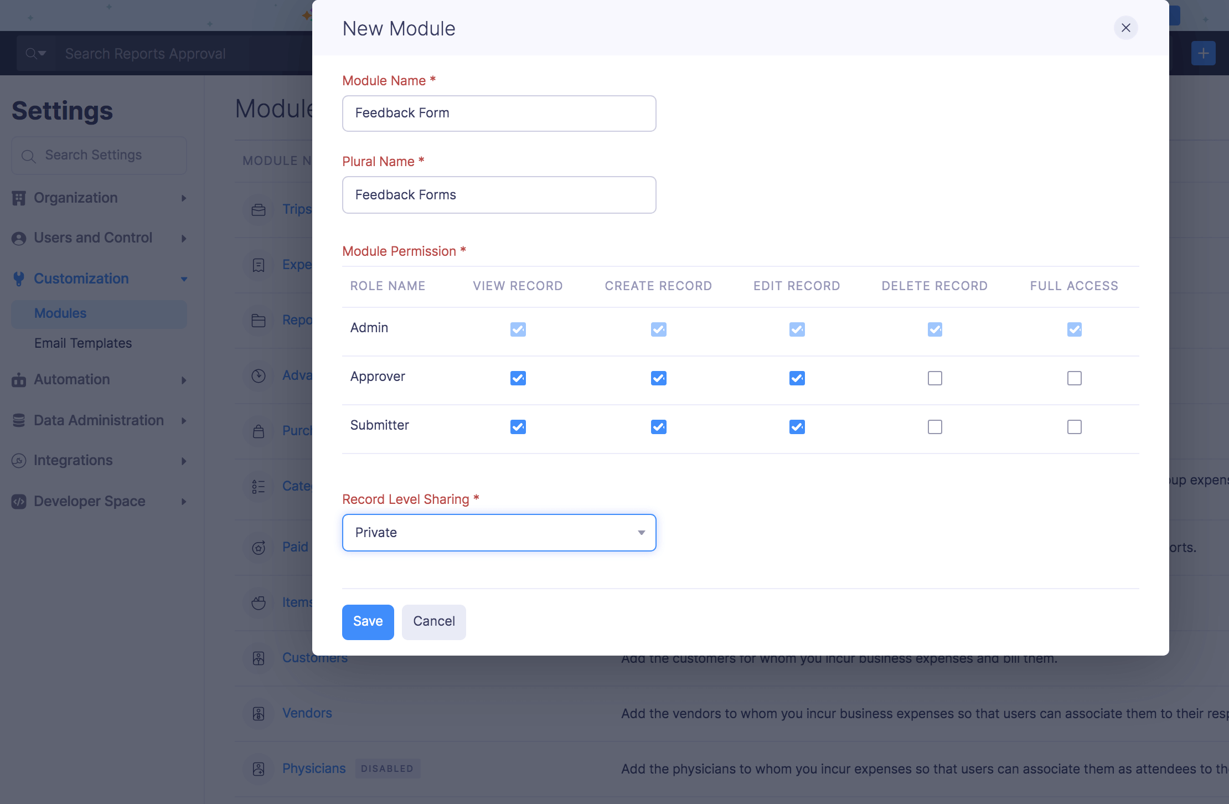1229x804 pixels.
Task: Enable Delete Record for Approver role
Action: point(934,378)
